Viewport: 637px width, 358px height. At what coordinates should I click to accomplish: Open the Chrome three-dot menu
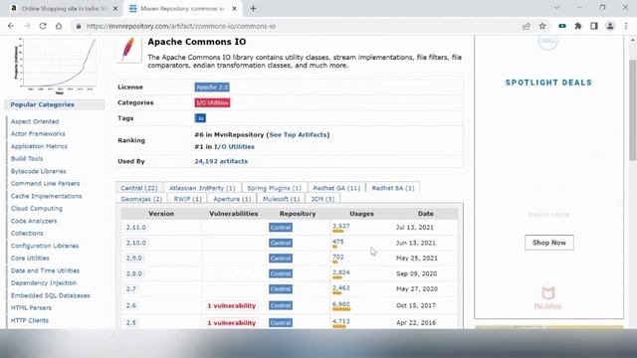626,26
